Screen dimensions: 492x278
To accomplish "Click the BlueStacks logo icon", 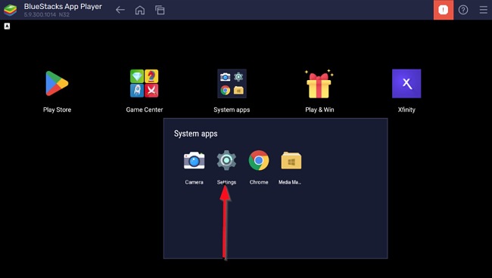I will point(11,10).
